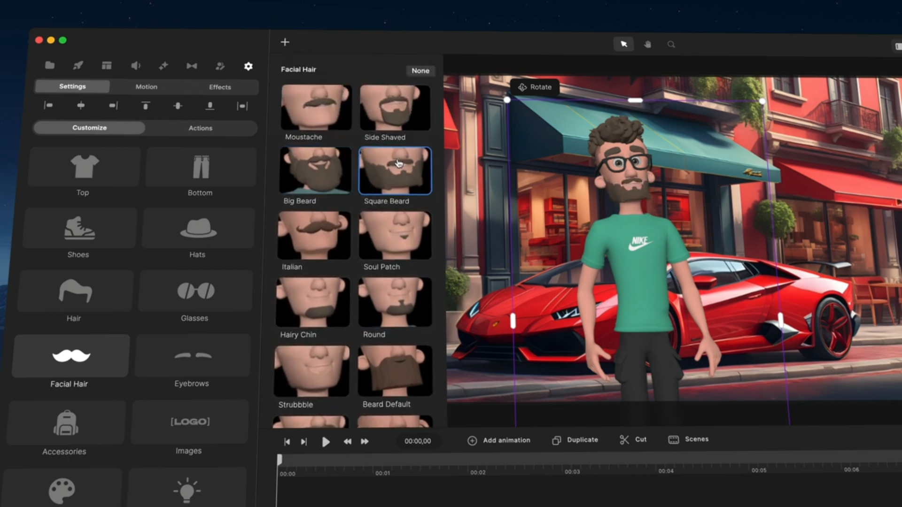Choose the Big Beard style
This screenshot has height=507, width=902.
click(x=315, y=170)
